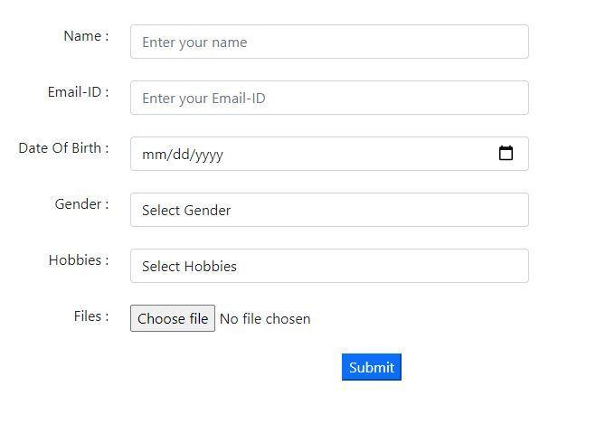Focus the Email-ID text box
The image size is (596, 424).
[329, 98]
